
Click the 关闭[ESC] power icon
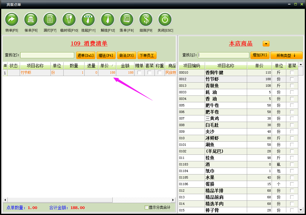(165, 19)
